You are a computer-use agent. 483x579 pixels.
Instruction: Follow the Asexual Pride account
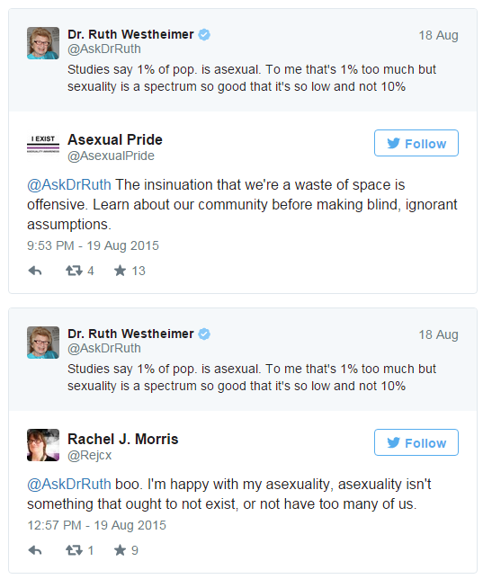click(x=416, y=143)
